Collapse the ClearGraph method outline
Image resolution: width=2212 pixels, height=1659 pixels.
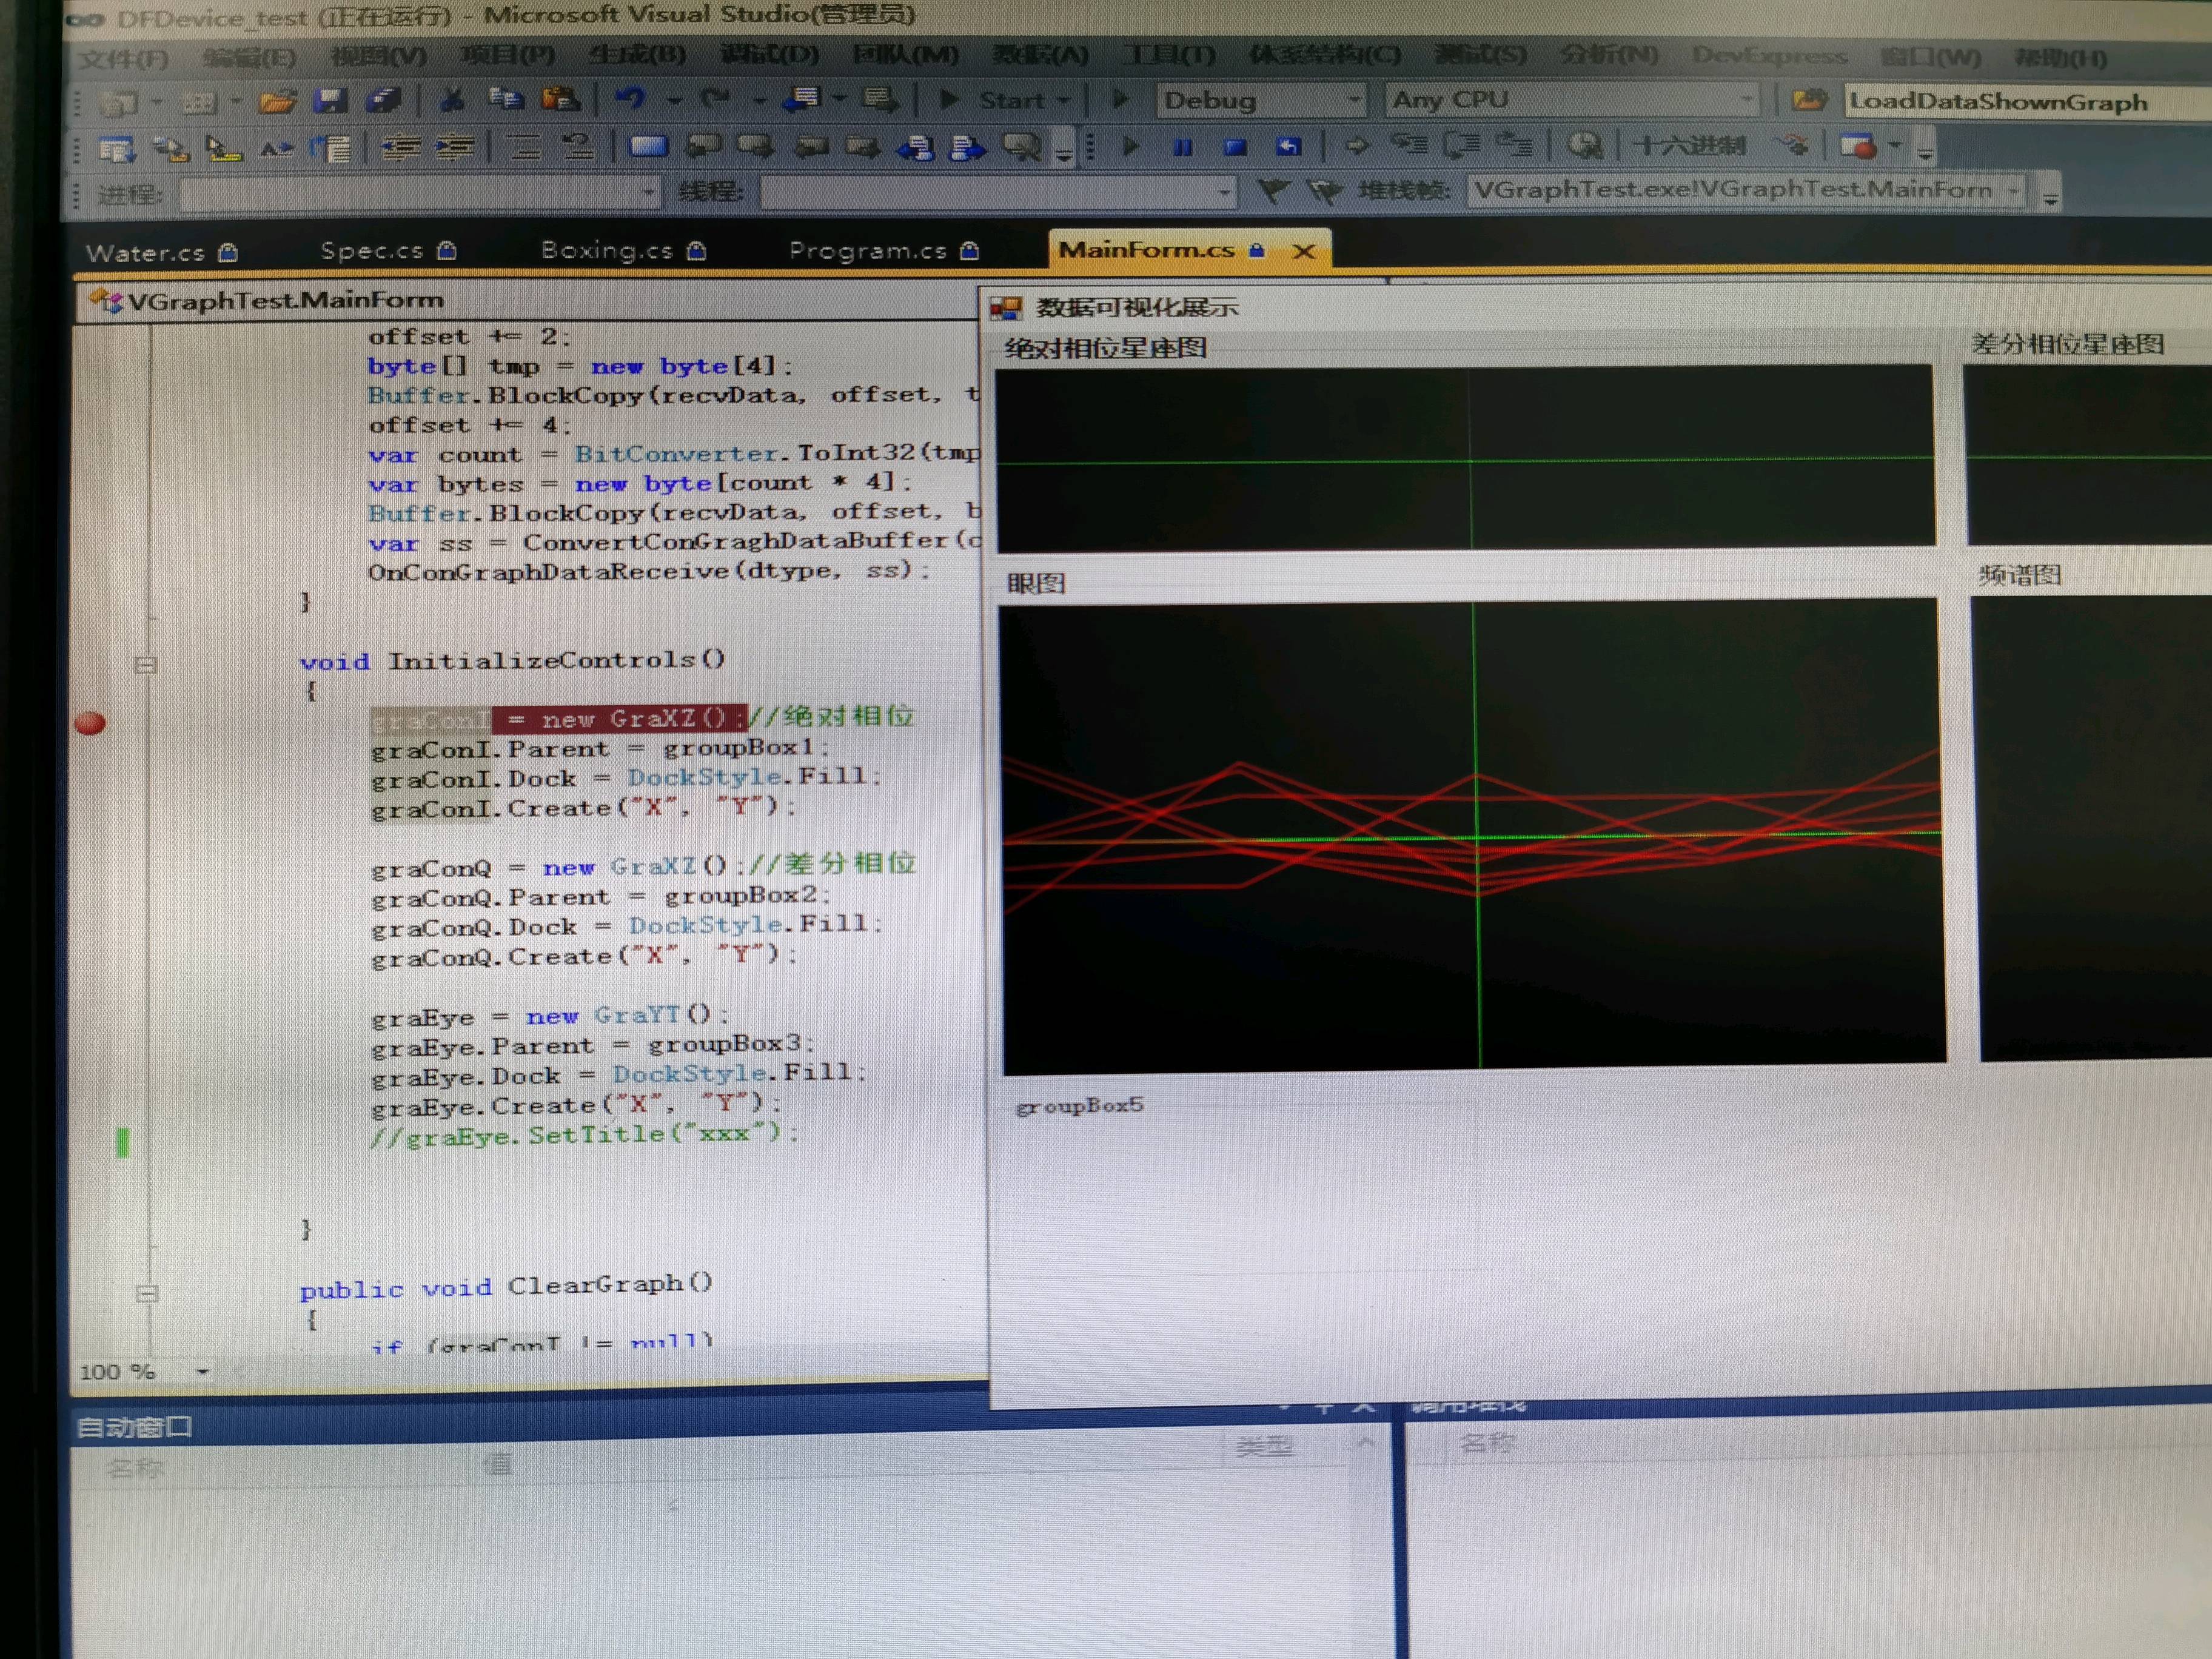(x=147, y=1293)
